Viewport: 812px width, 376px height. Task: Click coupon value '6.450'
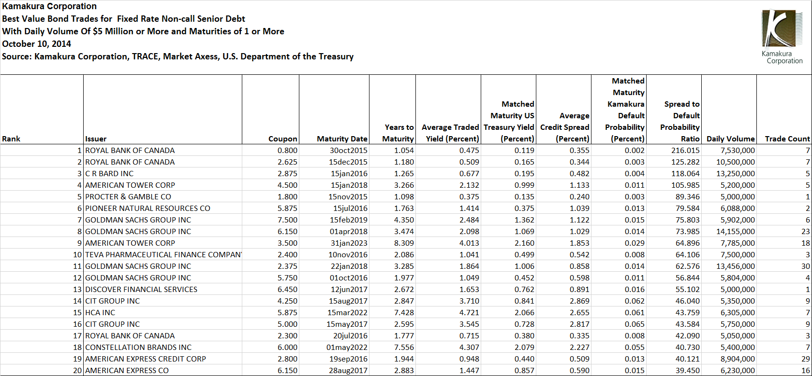(x=287, y=290)
